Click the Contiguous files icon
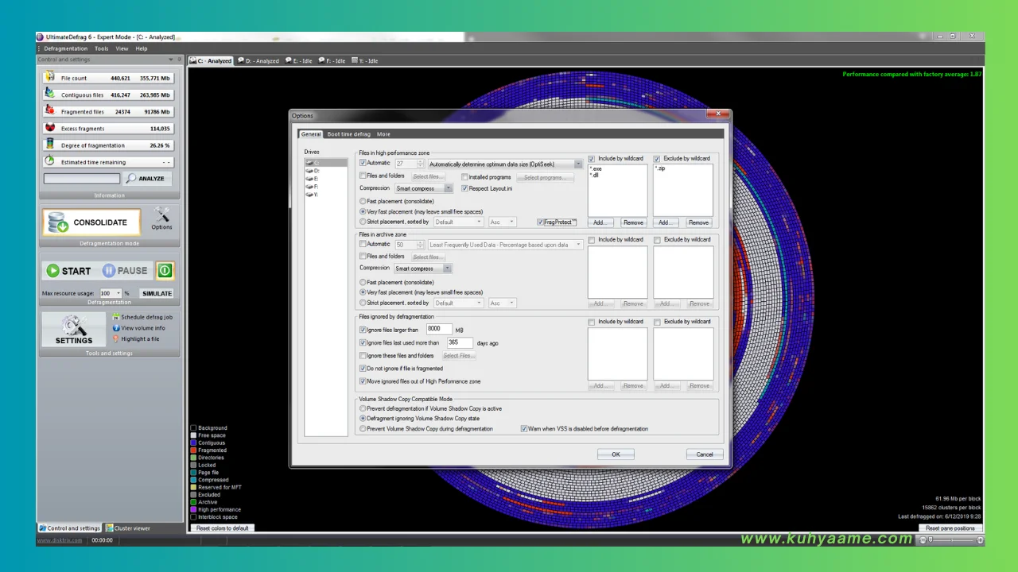The width and height of the screenshot is (1018, 572). [x=49, y=94]
